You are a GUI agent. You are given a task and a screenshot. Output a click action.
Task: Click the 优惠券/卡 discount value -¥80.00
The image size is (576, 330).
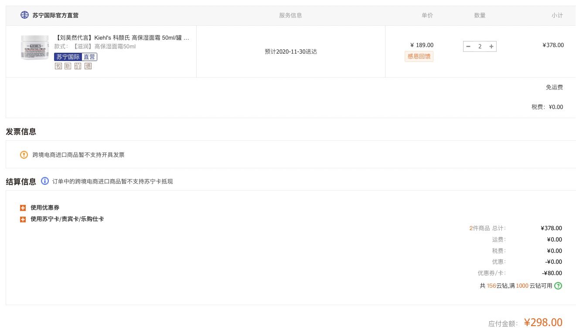(x=552, y=273)
